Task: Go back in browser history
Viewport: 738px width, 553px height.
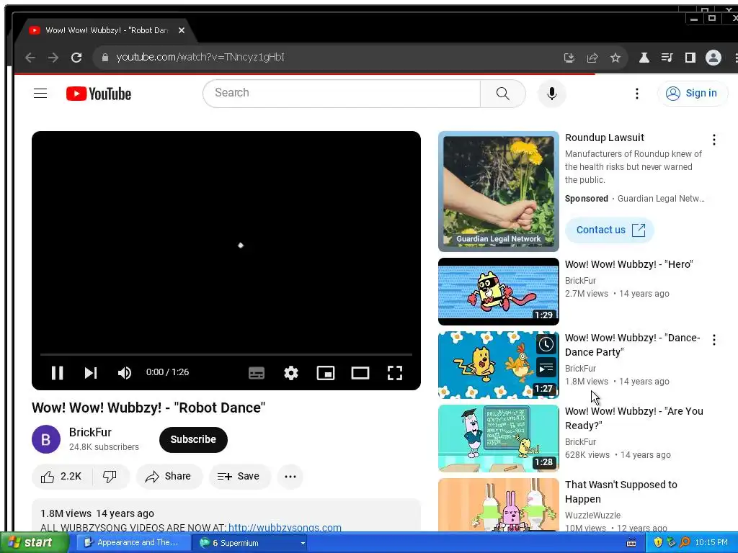Action: click(x=30, y=58)
